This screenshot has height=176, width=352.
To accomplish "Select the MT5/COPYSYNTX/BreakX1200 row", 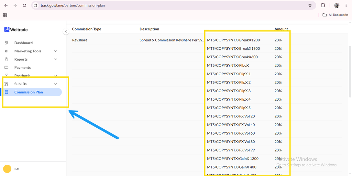I will tap(233, 40).
